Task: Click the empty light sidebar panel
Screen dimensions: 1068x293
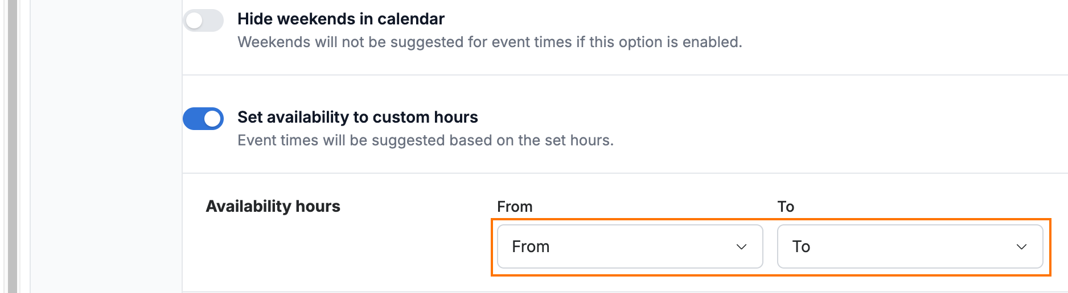Action: (x=106, y=146)
